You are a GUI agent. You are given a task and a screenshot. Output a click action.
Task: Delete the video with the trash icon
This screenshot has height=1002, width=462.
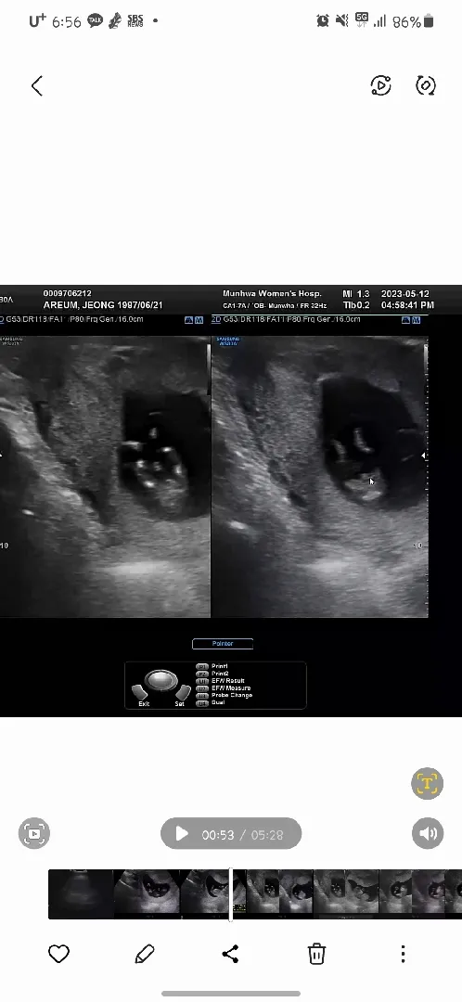click(316, 954)
